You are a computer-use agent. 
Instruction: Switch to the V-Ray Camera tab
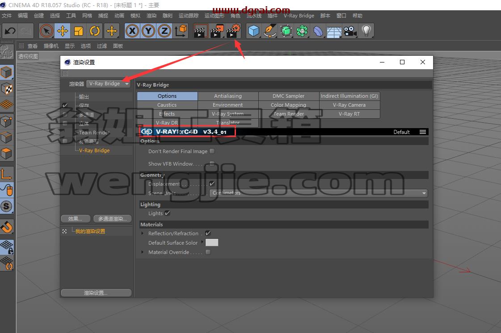point(349,105)
